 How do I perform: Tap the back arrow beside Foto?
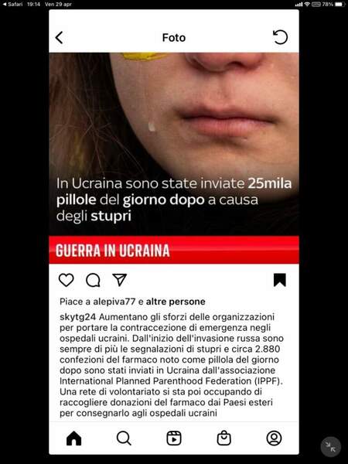60,38
